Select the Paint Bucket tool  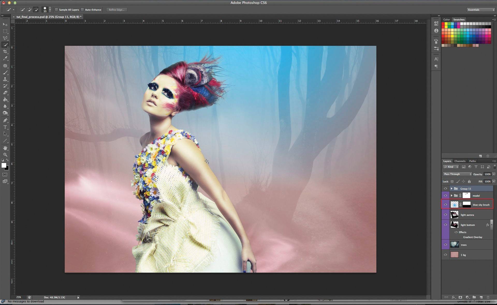[5, 99]
